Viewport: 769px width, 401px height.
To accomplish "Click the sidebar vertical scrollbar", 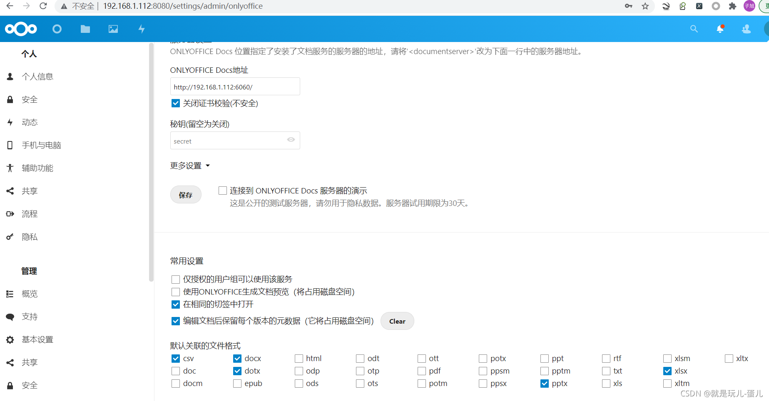I will [x=151, y=162].
